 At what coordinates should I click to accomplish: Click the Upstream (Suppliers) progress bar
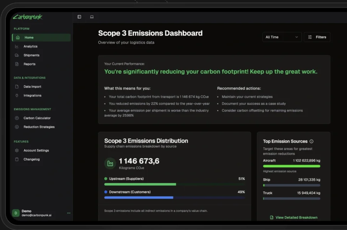175,184
